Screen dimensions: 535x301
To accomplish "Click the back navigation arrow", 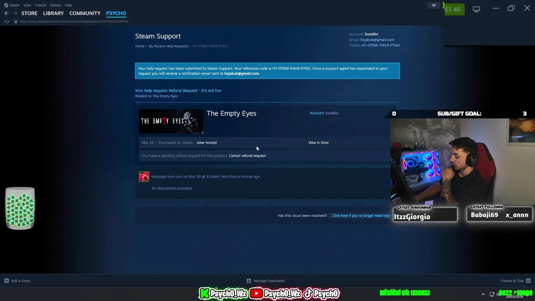I will pyautogui.click(x=6, y=13).
